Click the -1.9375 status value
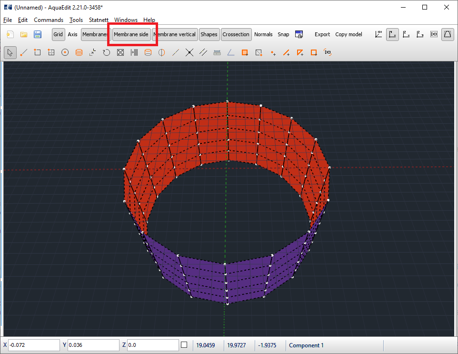The height and width of the screenshot is (354, 458). 267,345
